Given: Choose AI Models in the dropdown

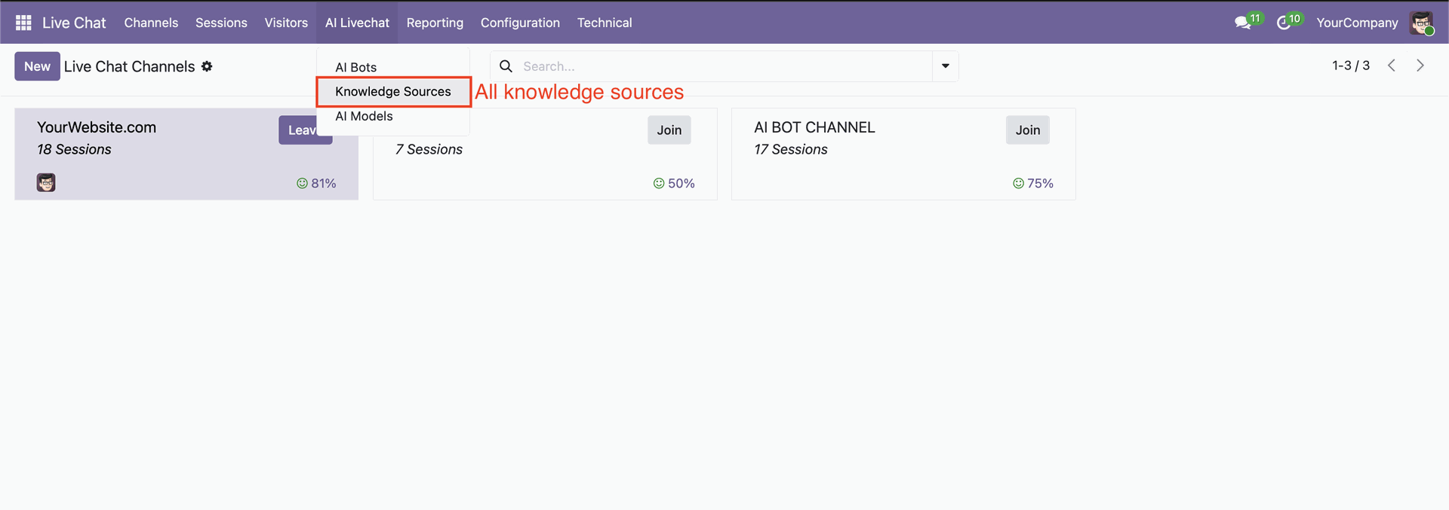Looking at the screenshot, I should pos(364,116).
